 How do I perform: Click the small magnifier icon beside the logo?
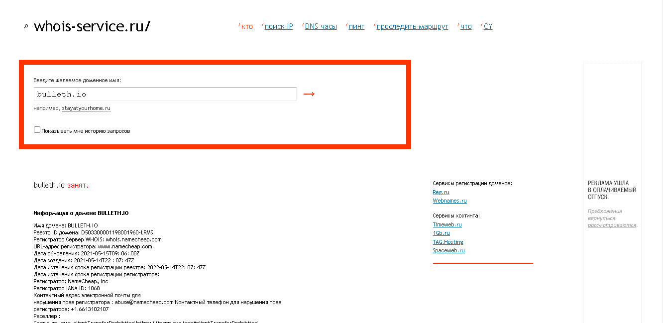(26, 27)
